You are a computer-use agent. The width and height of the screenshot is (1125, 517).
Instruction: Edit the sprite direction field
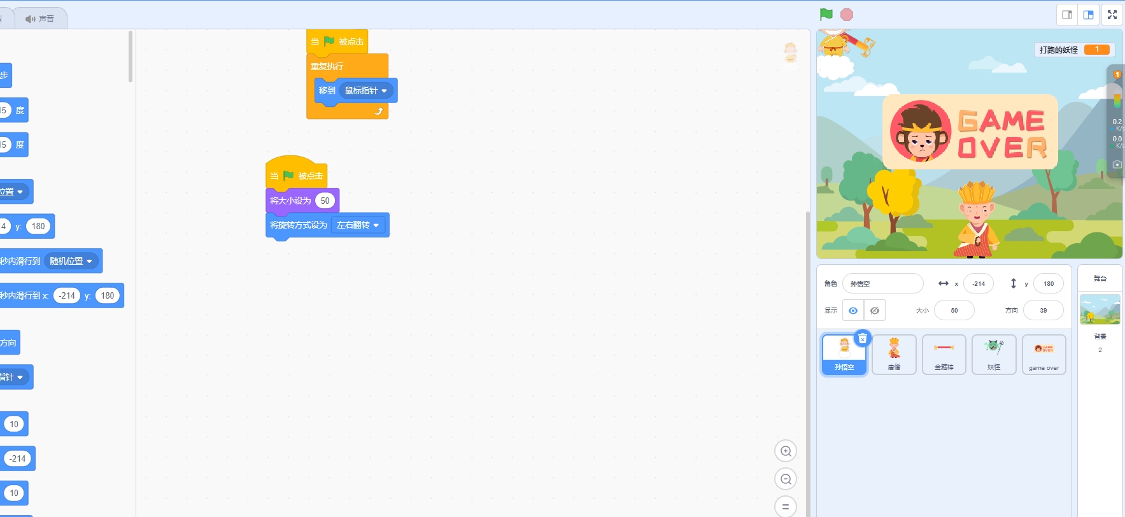pos(1044,311)
